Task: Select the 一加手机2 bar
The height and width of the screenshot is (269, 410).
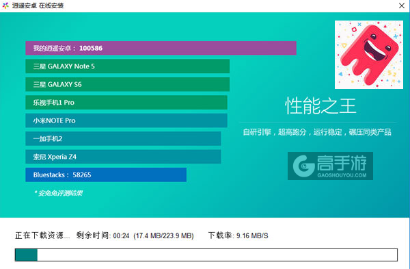Action: 123,138
